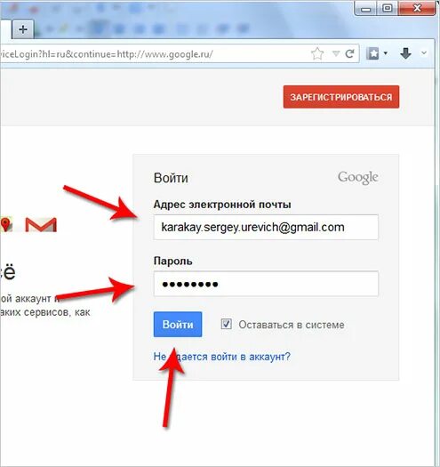Screen dimensions: 440x467
Task: Click the browser address bar URL
Action: coord(155,54)
